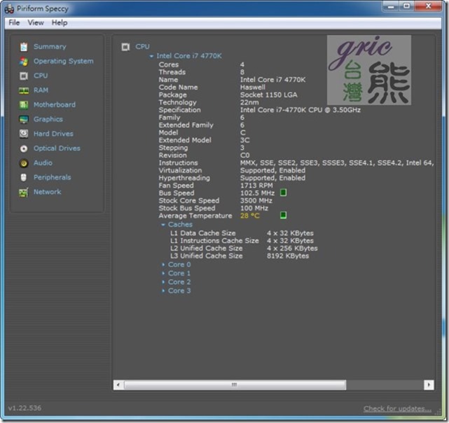The height and width of the screenshot is (423, 449).
Task: Expand the Core 2 node
Action: [163, 282]
